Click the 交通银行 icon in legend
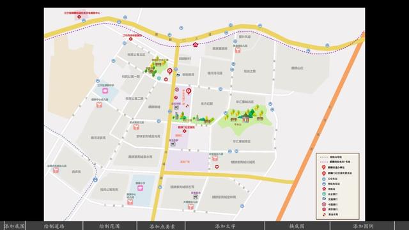This screenshot has width=409, height=230. tap(324, 199)
